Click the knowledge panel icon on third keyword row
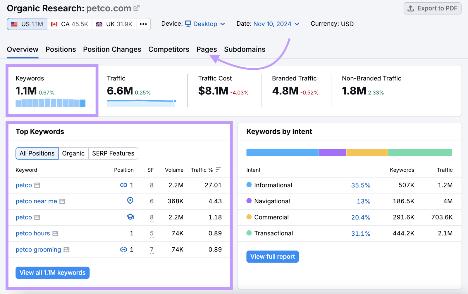Screen dimensions: 468x294 tap(130, 217)
